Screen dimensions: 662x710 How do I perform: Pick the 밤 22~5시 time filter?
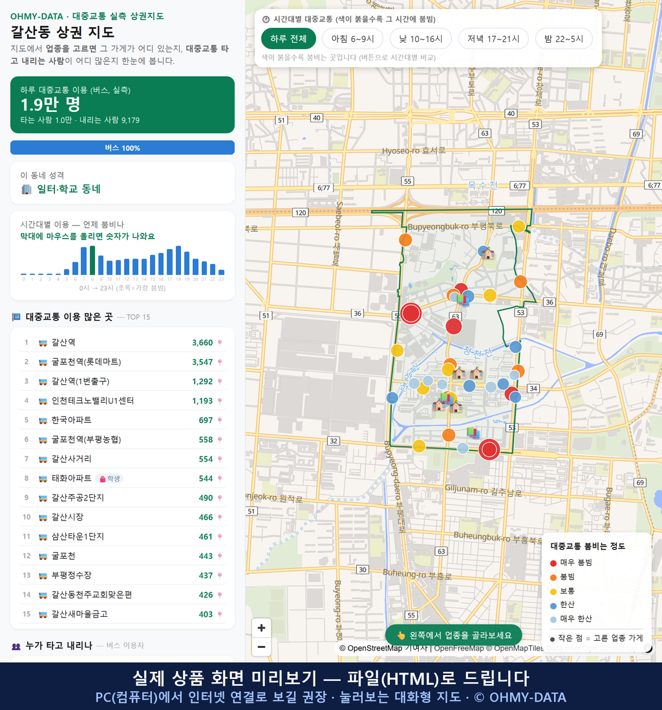click(564, 39)
